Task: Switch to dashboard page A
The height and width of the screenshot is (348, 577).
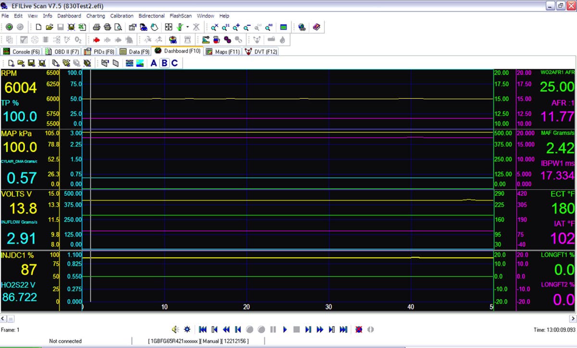Action: click(154, 63)
